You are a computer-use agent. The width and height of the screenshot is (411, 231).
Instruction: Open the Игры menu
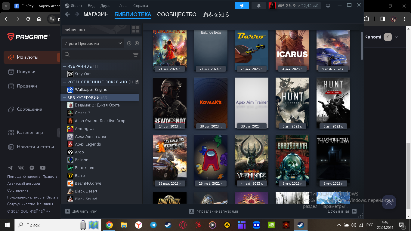pyautogui.click(x=123, y=5)
